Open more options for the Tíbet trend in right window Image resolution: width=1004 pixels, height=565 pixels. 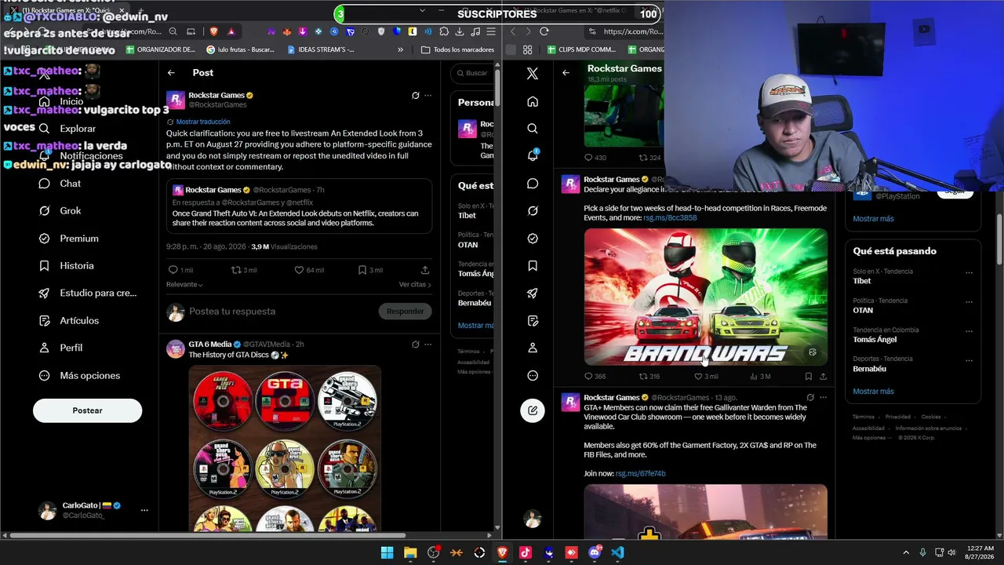coord(969,273)
